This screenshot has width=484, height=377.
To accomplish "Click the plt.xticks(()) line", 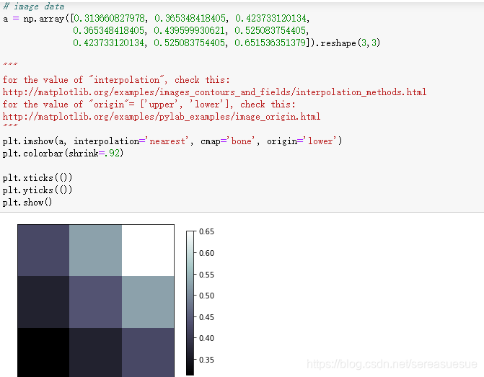I will pos(38,178).
